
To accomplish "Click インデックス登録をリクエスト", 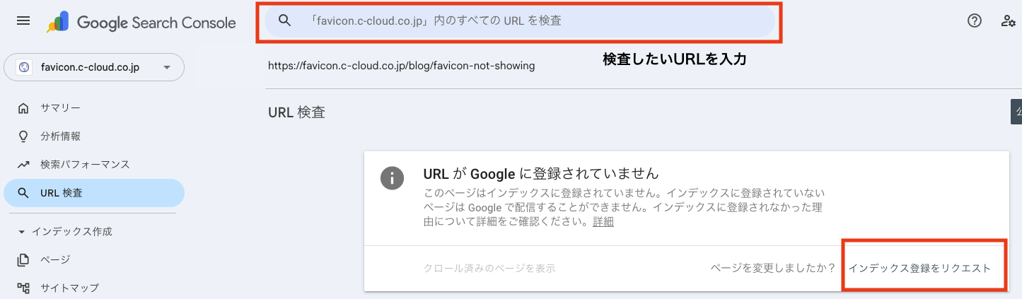I will click(x=919, y=269).
